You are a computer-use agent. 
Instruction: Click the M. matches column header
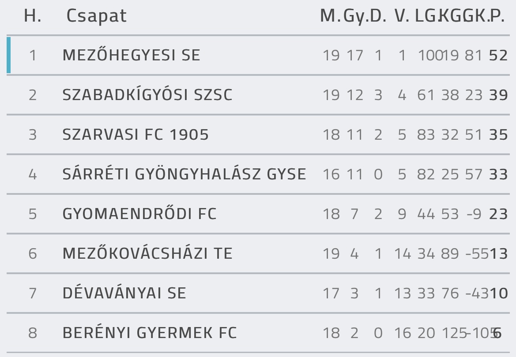click(x=331, y=15)
